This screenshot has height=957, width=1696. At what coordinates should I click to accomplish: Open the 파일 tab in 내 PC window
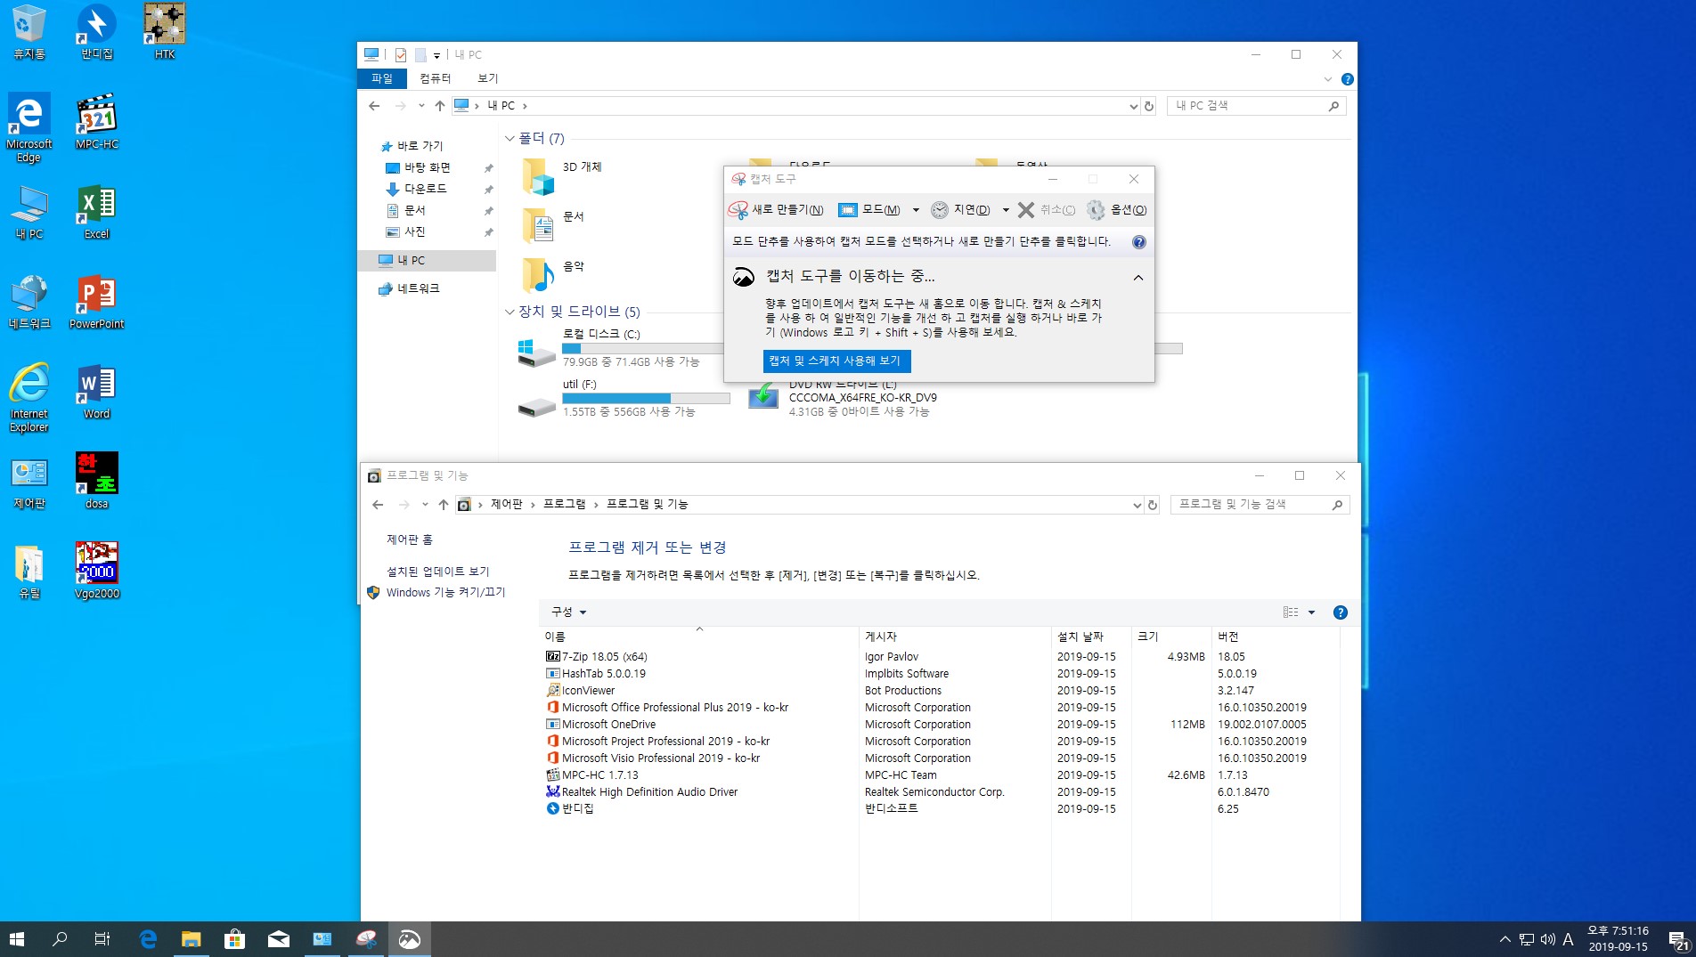coord(382,78)
